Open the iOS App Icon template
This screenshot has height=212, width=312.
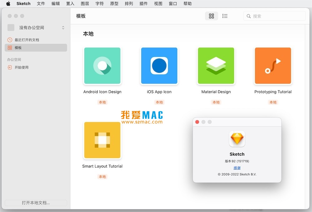[159, 66]
